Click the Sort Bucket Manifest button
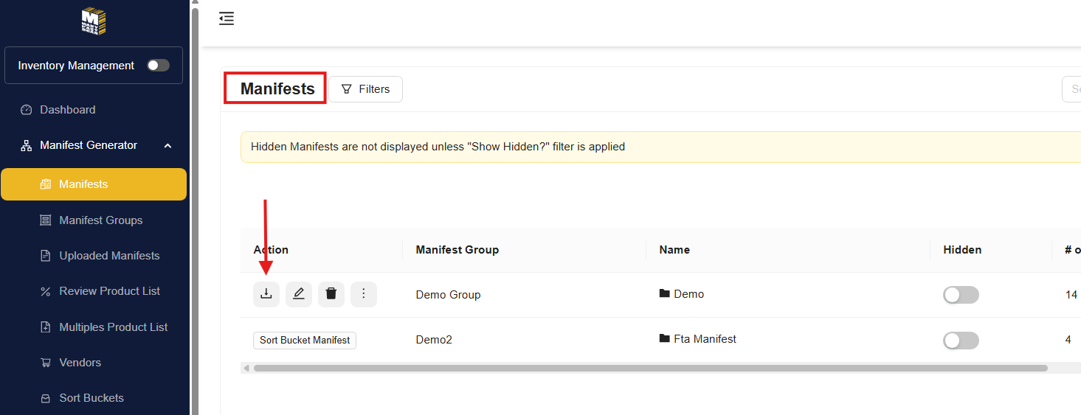 305,340
